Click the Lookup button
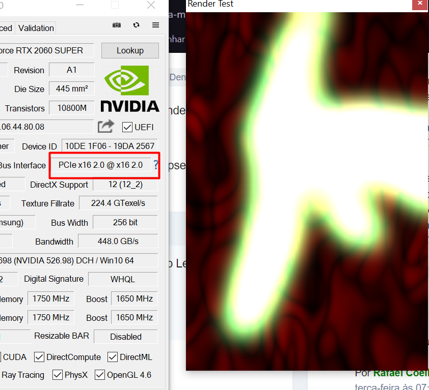429x390 pixels. [130, 50]
